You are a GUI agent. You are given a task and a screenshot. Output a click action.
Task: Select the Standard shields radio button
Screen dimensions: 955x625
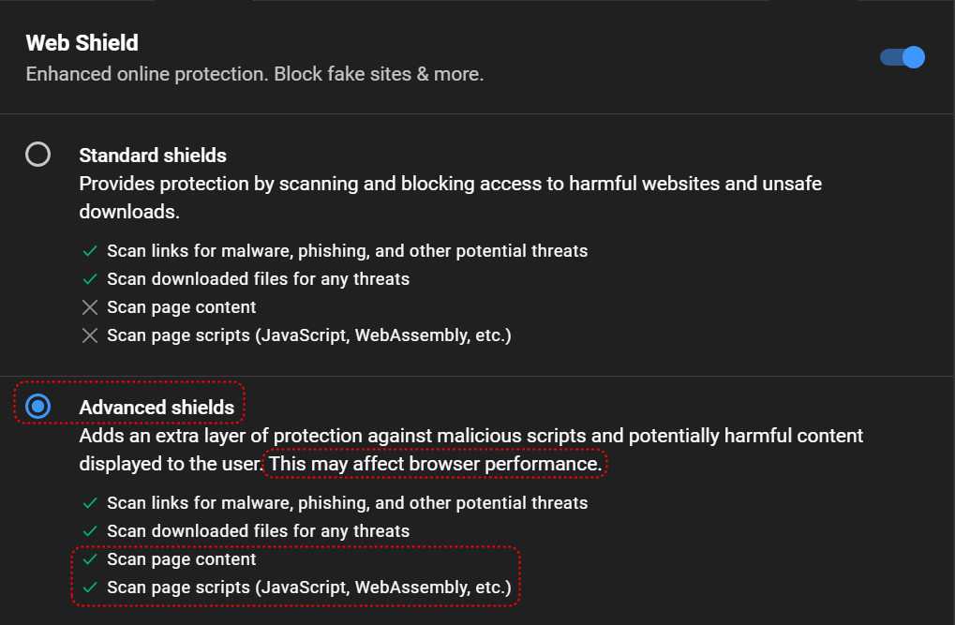pyautogui.click(x=38, y=155)
